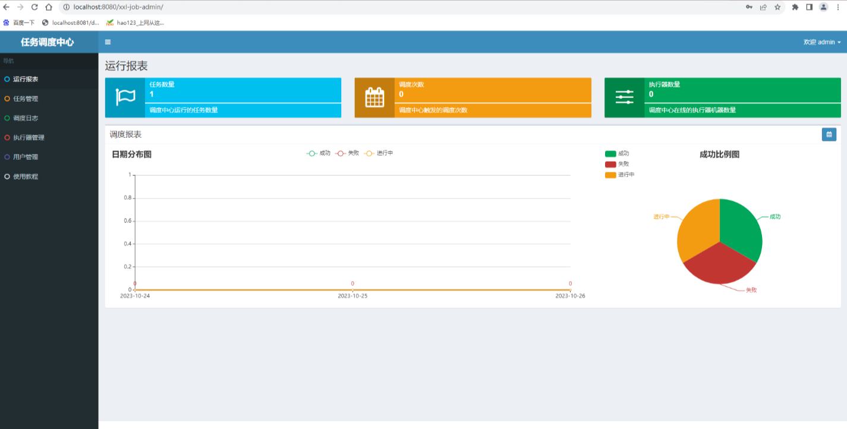Bookmark this page with star icon
Screen dimensions: 847x429
[x=777, y=7]
